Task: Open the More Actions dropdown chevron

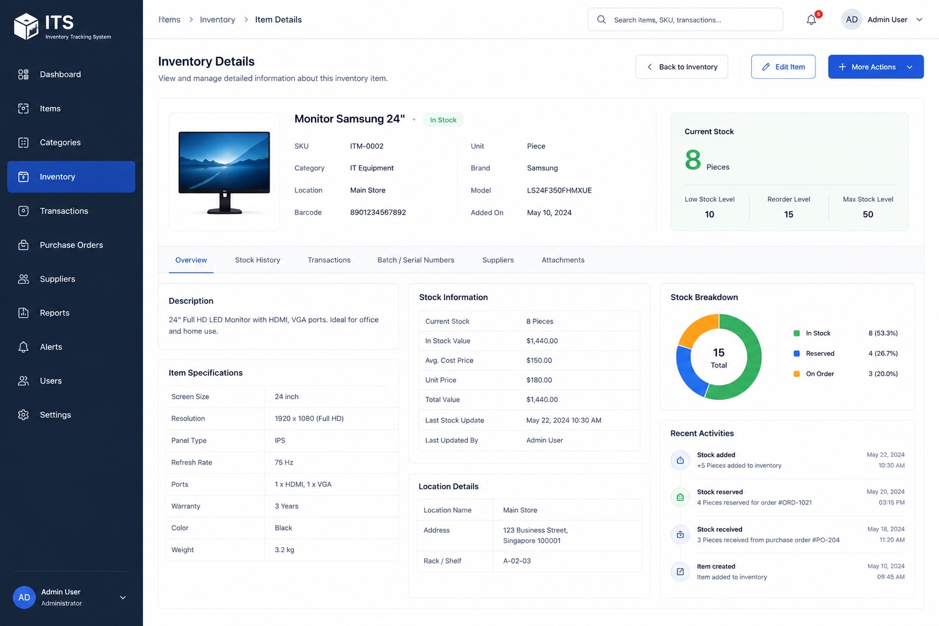Action: 910,67
